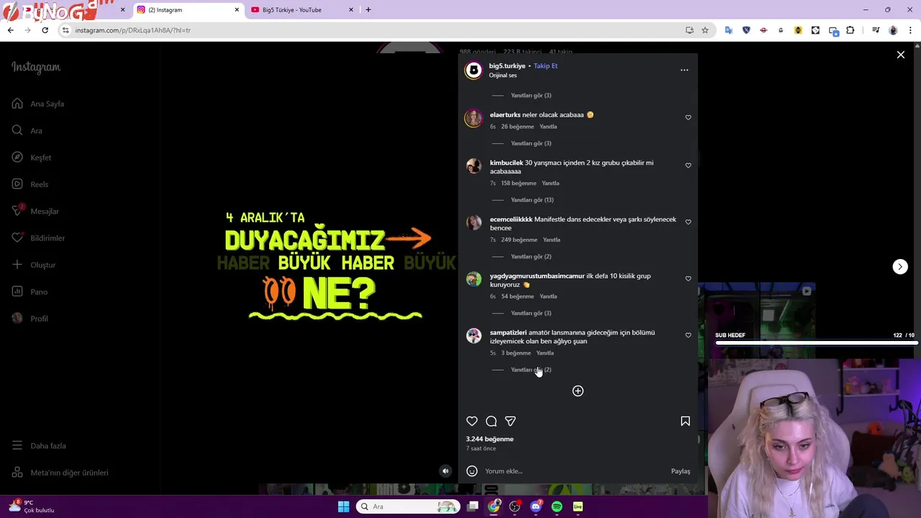Reply to sampatizleri with Yanıtla
The width and height of the screenshot is (921, 518).
click(x=545, y=353)
